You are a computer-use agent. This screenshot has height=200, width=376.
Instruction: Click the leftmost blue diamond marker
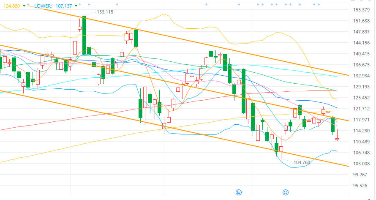(x=28, y=5)
